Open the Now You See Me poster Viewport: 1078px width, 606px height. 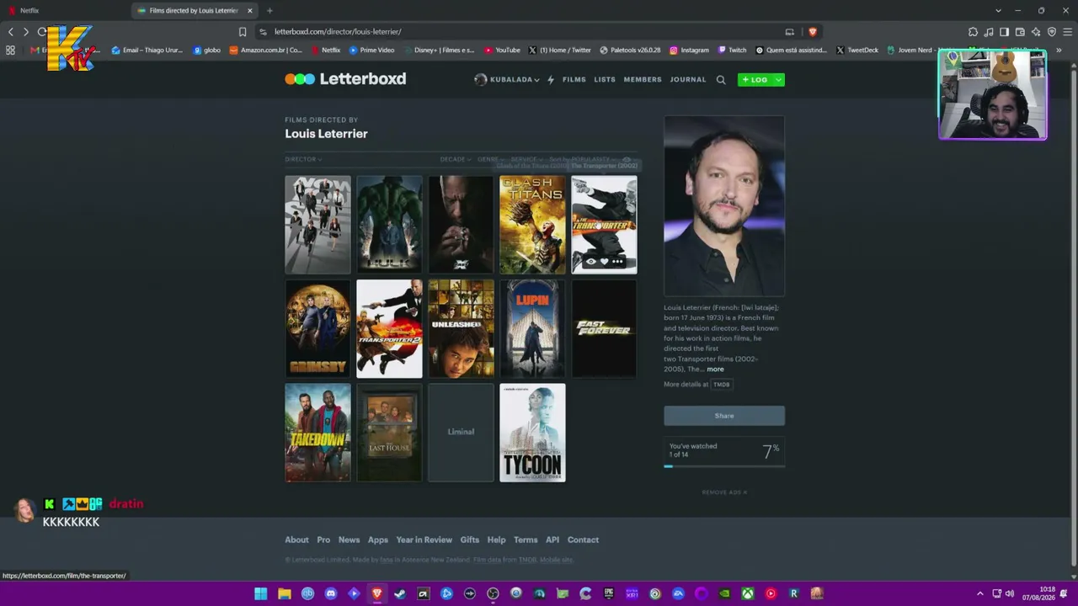coord(318,225)
